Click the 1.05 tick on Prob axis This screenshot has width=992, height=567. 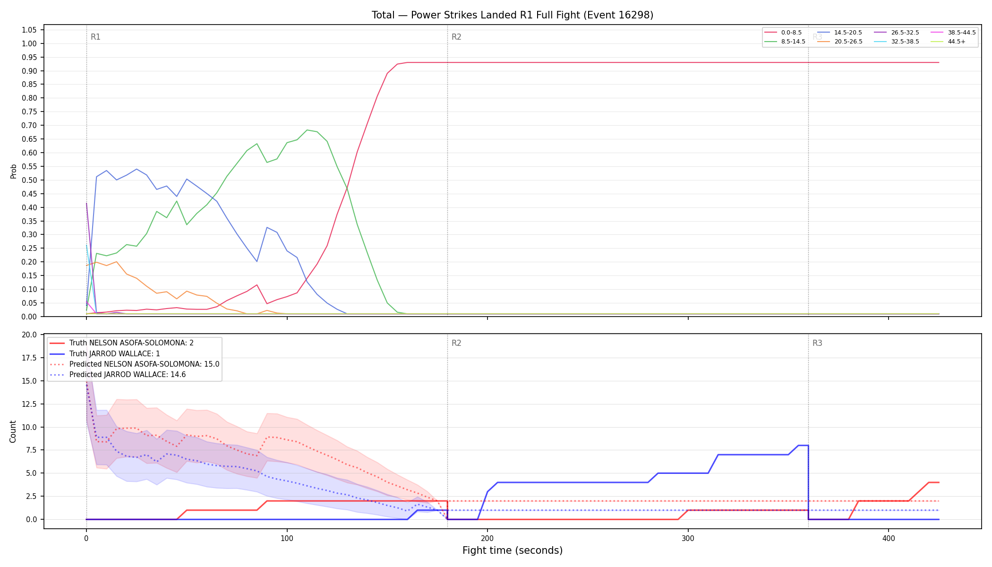29,30
